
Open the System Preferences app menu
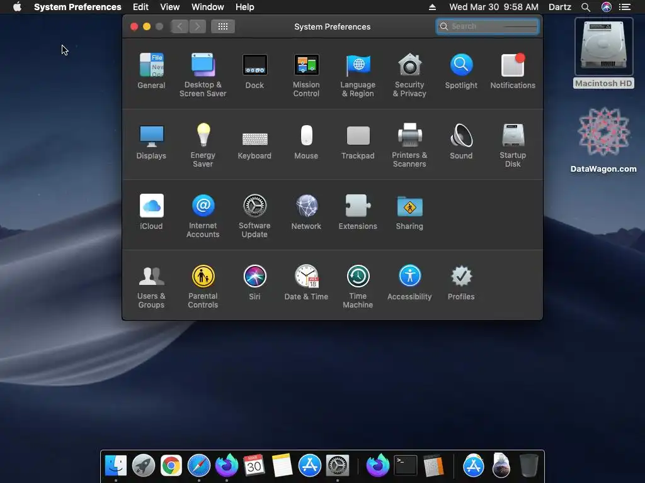coord(77,7)
